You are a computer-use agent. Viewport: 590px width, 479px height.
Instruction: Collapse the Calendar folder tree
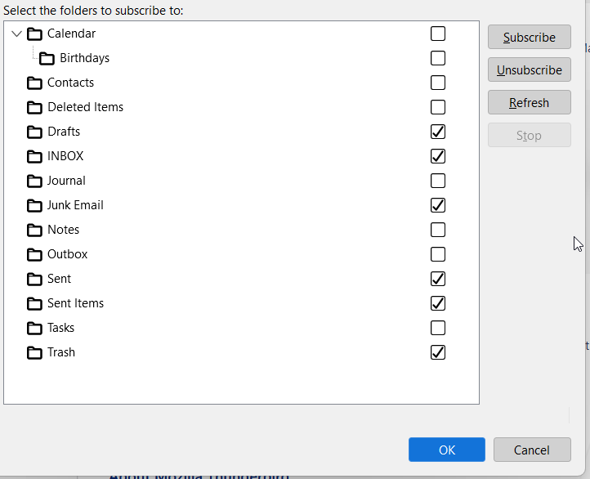[17, 34]
